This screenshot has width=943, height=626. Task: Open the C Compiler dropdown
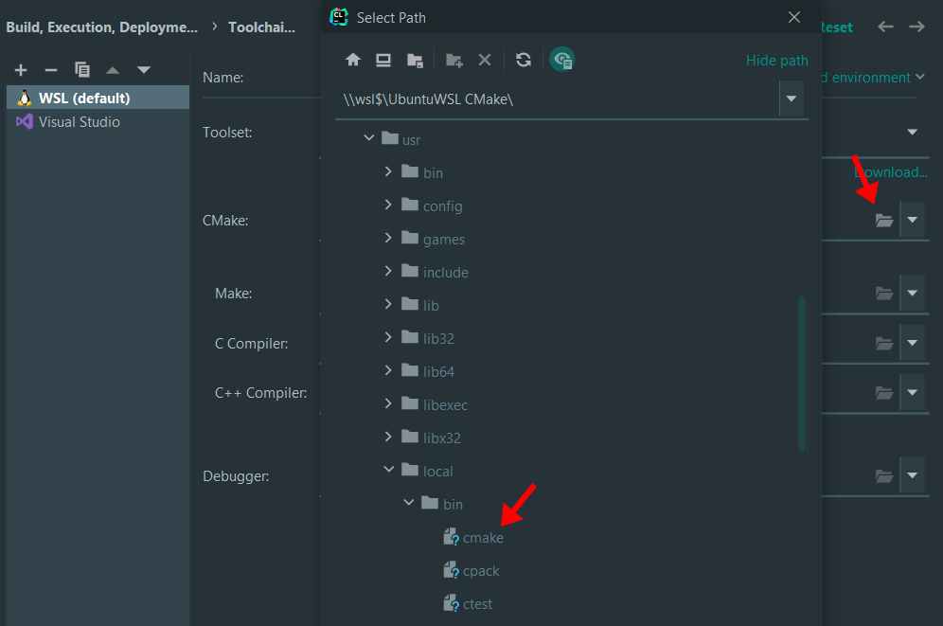coord(913,343)
